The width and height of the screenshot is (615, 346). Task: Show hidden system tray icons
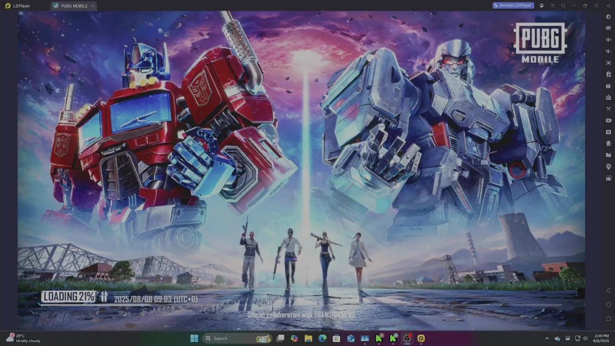pyautogui.click(x=547, y=338)
